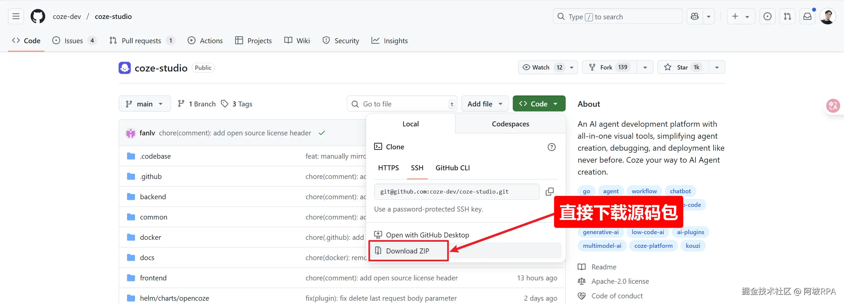The image size is (844, 304).
Task: Choose Open with GitHub Desktop
Action: point(427,235)
